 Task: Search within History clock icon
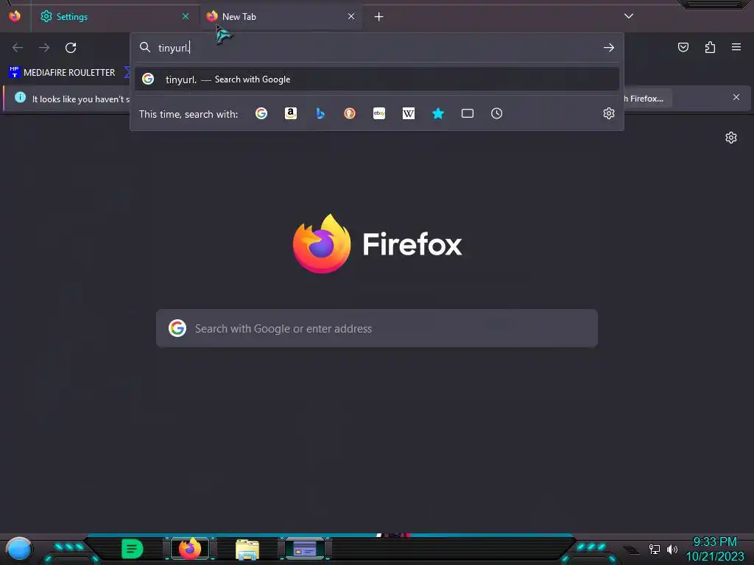(497, 113)
